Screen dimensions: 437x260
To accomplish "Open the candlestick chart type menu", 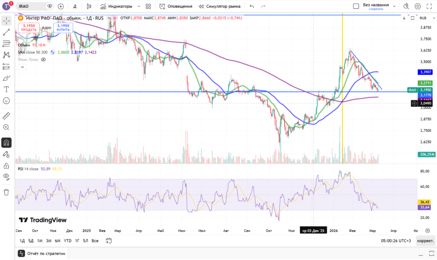I will (89, 6).
